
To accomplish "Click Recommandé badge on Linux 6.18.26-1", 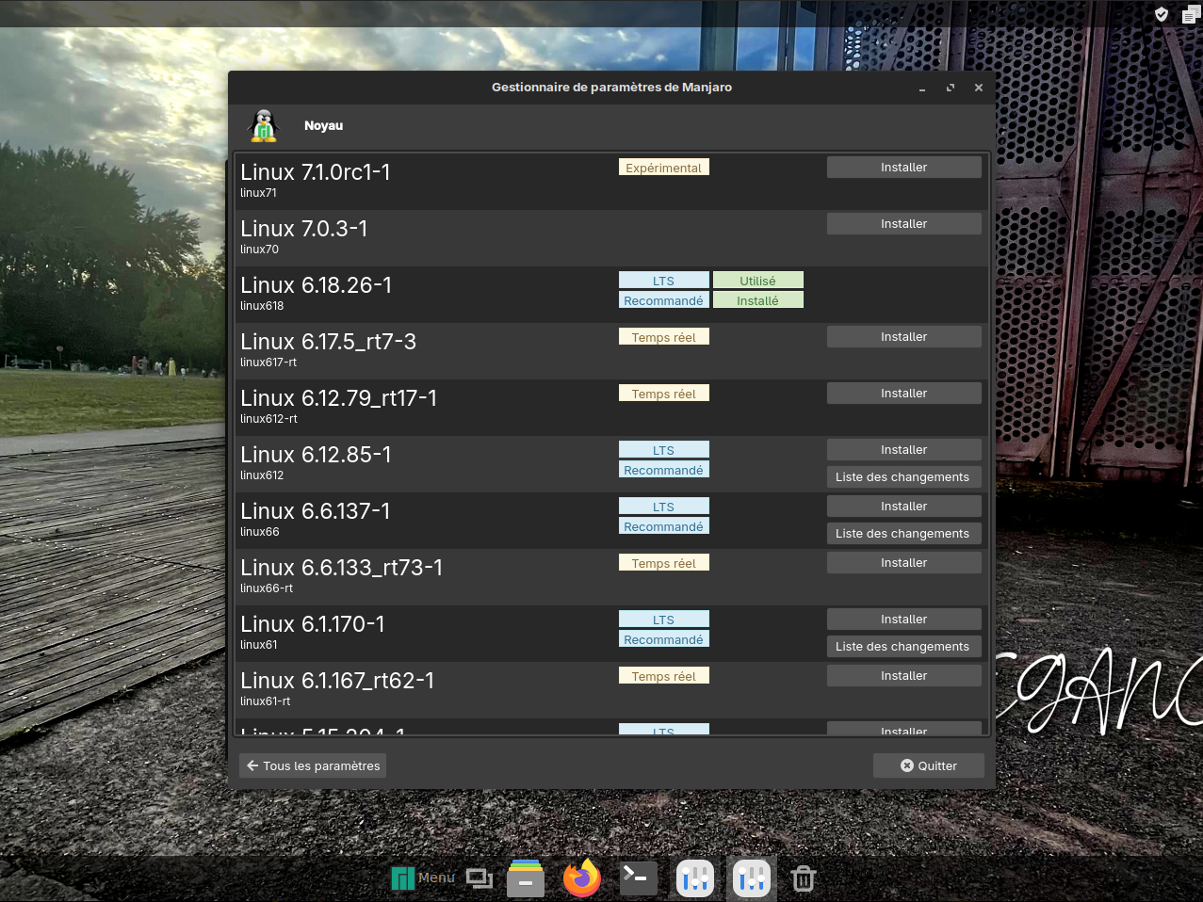I will 664,300.
